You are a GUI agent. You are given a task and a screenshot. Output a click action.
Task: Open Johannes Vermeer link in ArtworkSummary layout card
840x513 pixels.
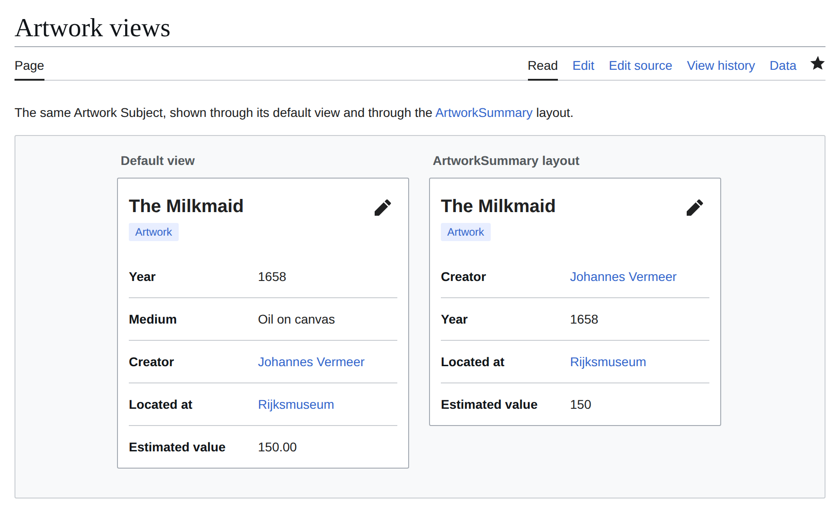point(623,277)
